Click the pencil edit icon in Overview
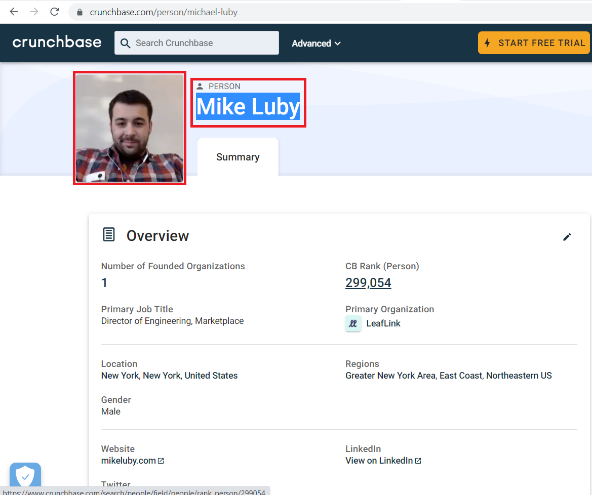592x495 pixels. (x=567, y=237)
